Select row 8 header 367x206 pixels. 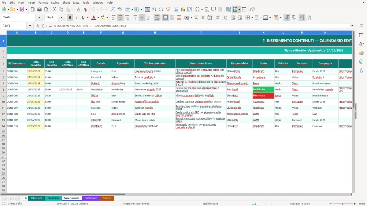pyautogui.click(x=3, y=89)
